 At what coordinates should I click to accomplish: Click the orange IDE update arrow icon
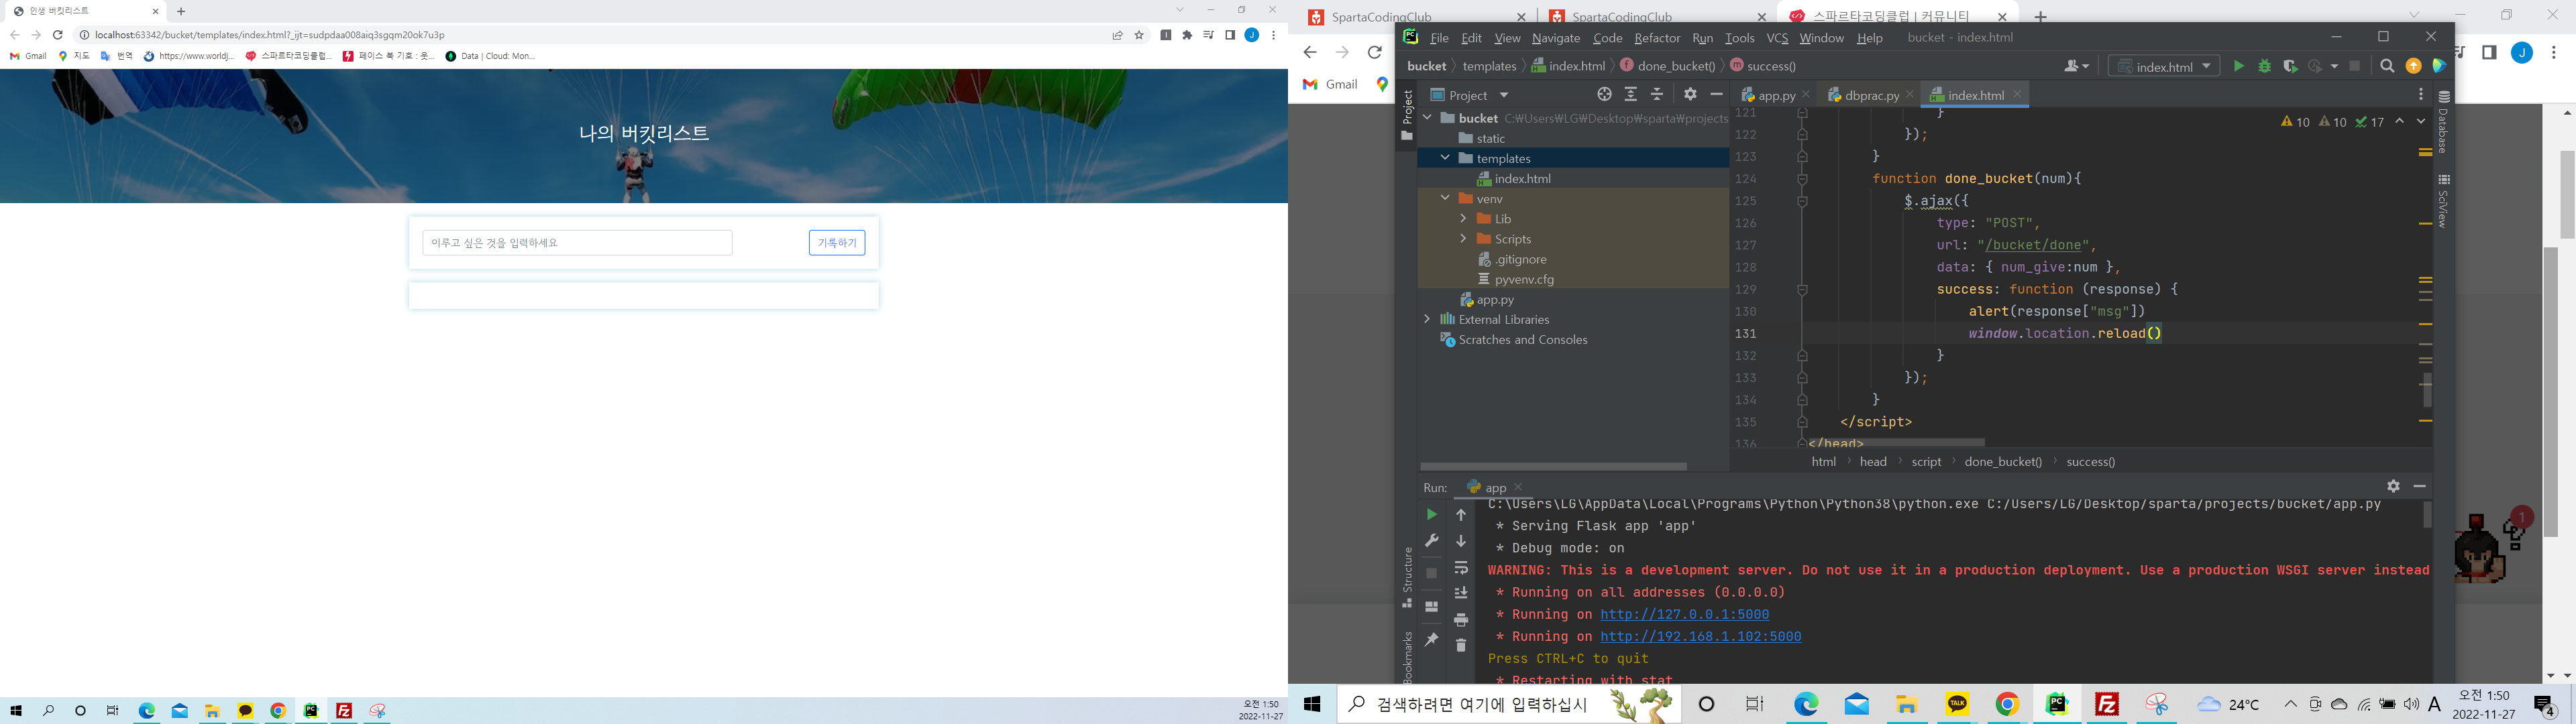point(2414,66)
